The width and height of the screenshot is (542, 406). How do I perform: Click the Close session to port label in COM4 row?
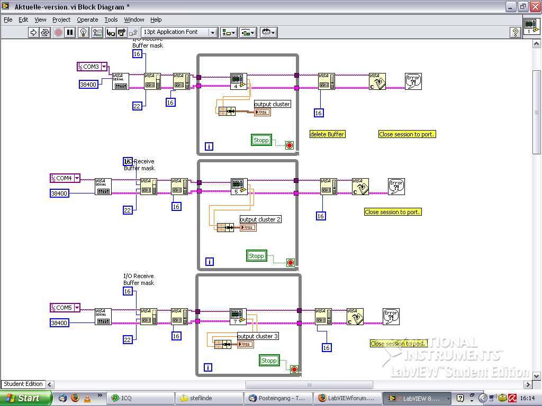click(x=393, y=212)
